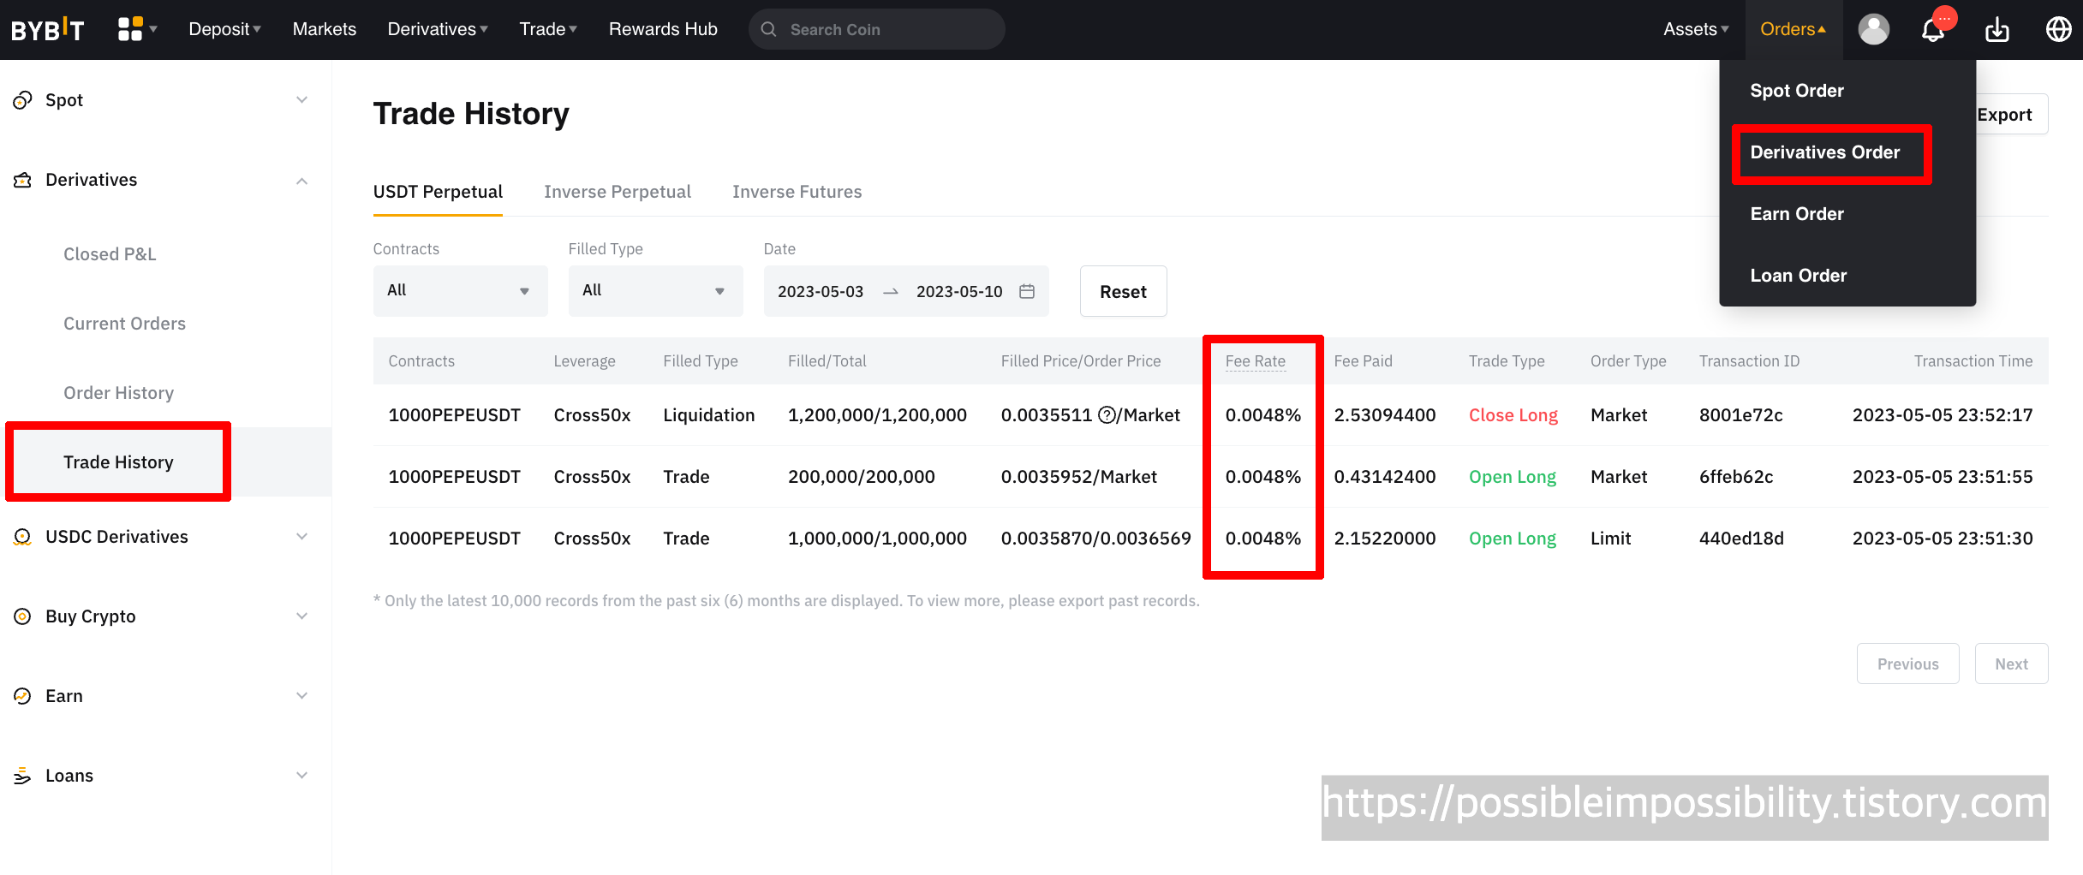Viewport: 2083px width, 875px height.
Task: Click the Loans sidebar icon
Action: (23, 776)
